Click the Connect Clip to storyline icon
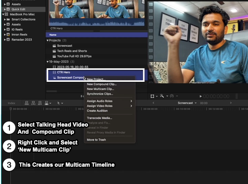Viewport: 248px width, 184px height. pyautogui.click(x=27, y=103)
